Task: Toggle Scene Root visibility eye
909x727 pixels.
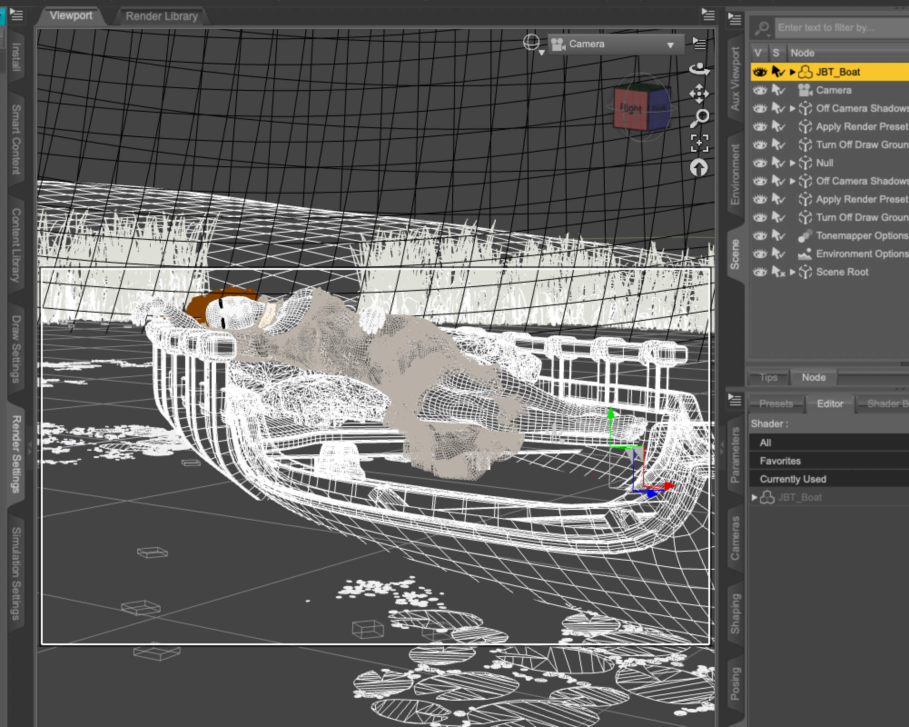Action: [760, 272]
